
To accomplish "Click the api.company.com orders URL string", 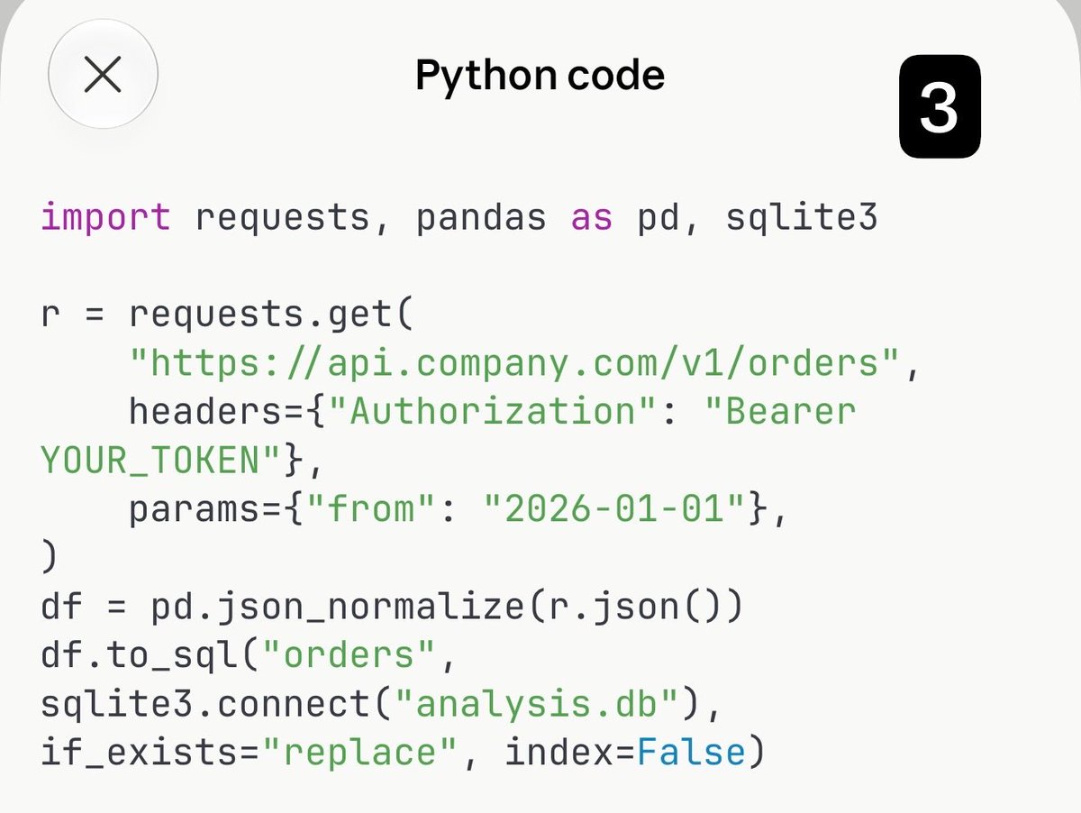I will pyautogui.click(x=516, y=364).
